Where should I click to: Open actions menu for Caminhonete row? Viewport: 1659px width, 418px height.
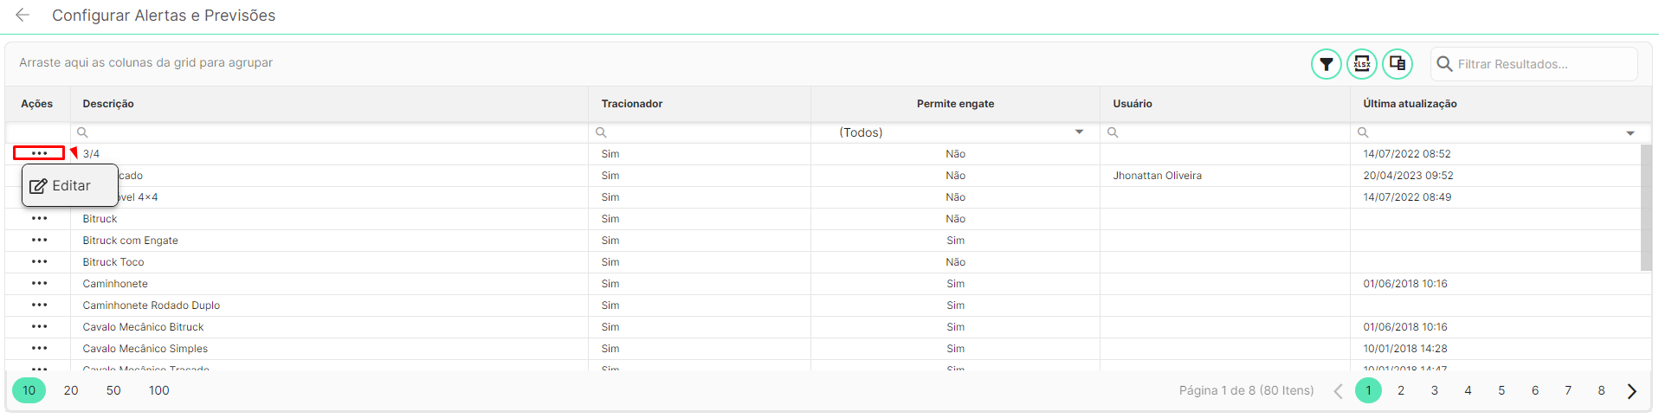click(39, 283)
